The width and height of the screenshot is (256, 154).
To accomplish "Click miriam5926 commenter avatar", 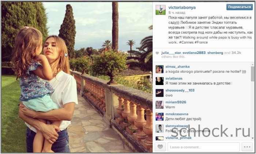I will tap(159, 105).
